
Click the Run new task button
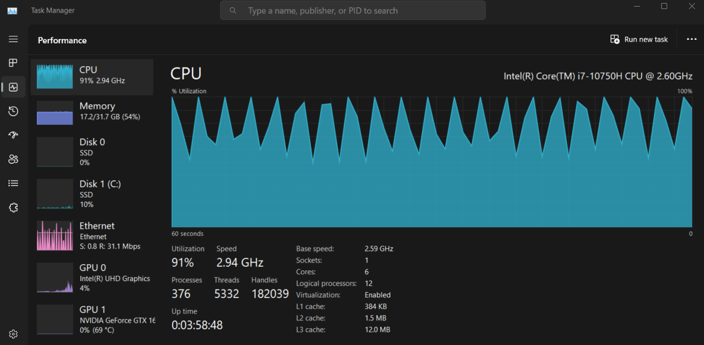pos(639,39)
